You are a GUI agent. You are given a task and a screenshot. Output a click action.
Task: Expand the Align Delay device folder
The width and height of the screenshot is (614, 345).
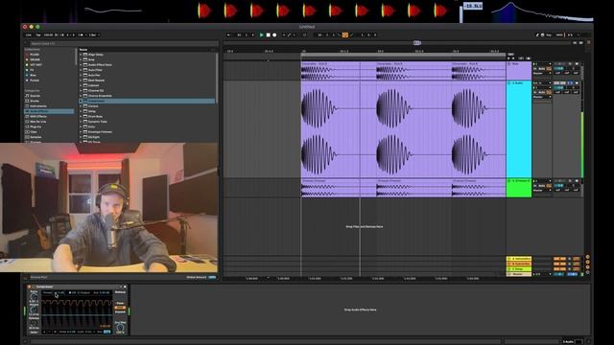[x=81, y=55]
